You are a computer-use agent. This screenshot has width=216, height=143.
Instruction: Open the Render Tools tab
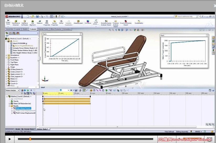coord(43,29)
